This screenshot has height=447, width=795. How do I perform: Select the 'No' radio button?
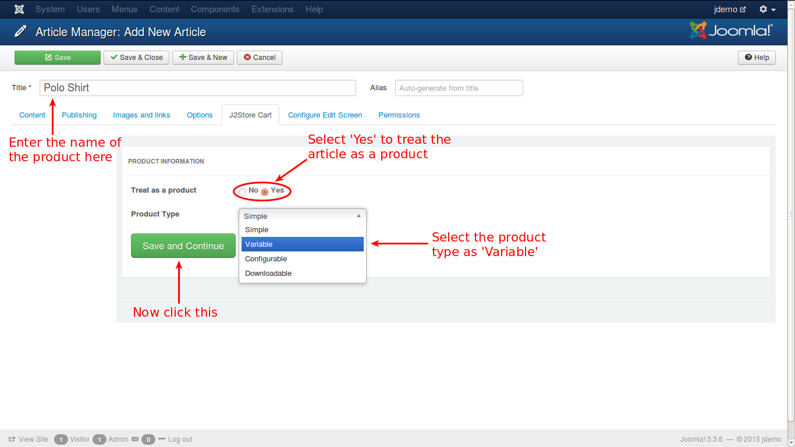coord(243,191)
